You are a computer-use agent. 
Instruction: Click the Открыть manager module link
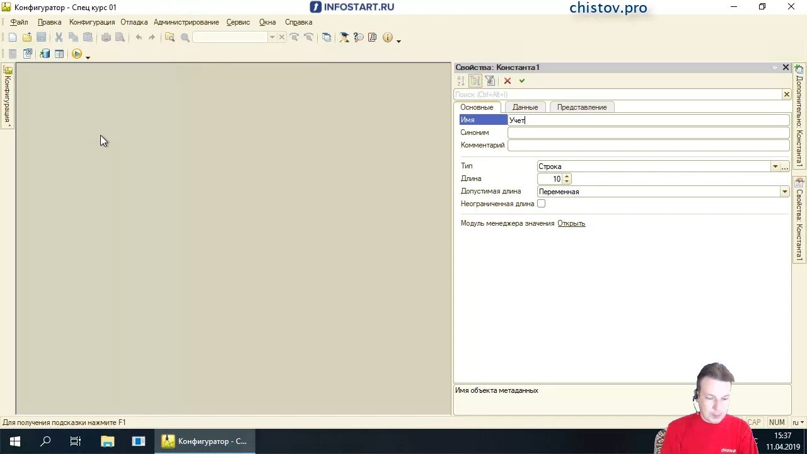571,223
